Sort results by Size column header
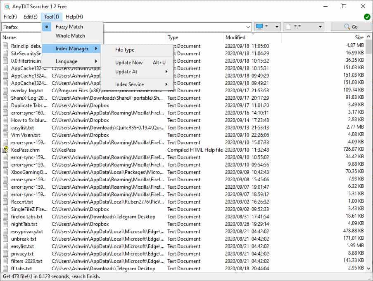Image resolution: width=373 pixels, height=281 pixels. point(359,37)
